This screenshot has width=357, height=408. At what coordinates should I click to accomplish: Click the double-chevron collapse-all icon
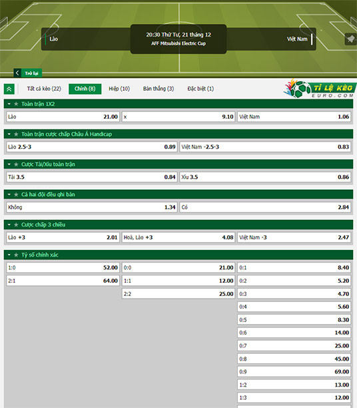pyautogui.click(x=9, y=89)
